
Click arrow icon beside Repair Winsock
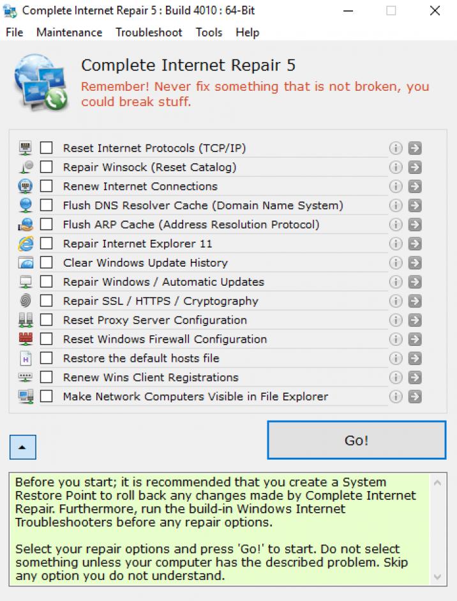pos(415,168)
